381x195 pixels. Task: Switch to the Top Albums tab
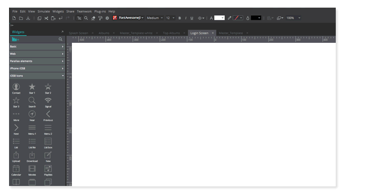(171, 33)
